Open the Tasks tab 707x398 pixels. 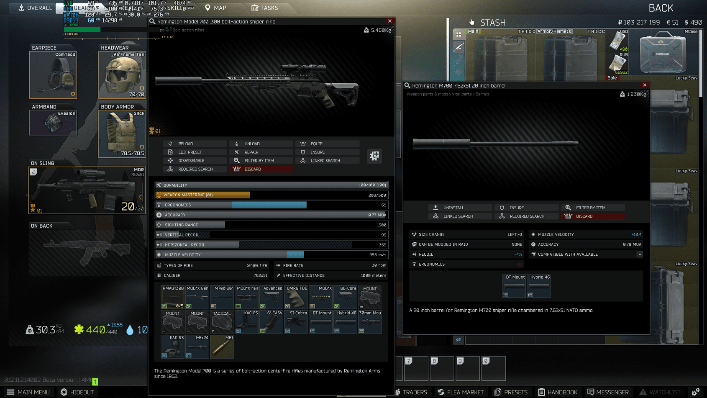tap(264, 8)
